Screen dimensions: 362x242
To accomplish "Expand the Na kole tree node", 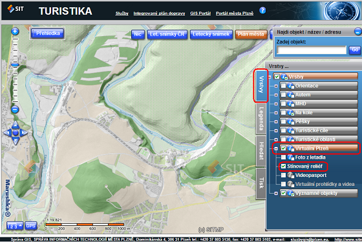I will tap(276, 113).
